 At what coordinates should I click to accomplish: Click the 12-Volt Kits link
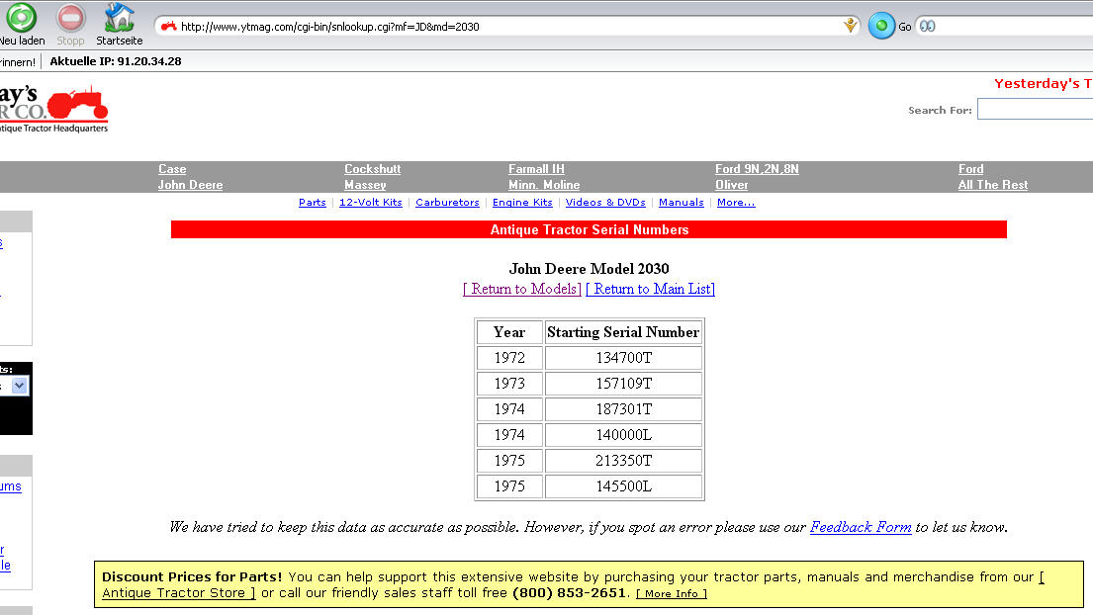click(x=370, y=203)
